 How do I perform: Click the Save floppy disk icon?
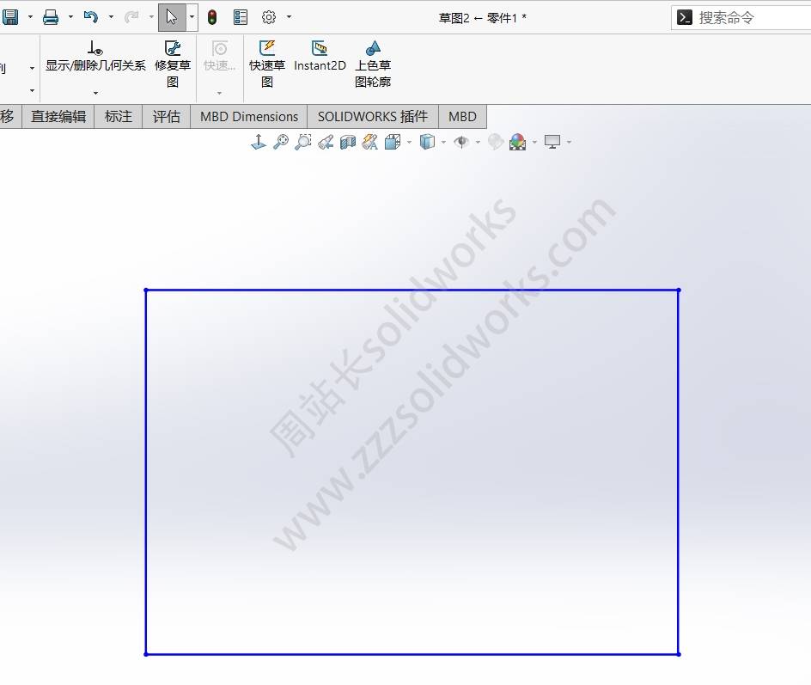click(x=9, y=17)
